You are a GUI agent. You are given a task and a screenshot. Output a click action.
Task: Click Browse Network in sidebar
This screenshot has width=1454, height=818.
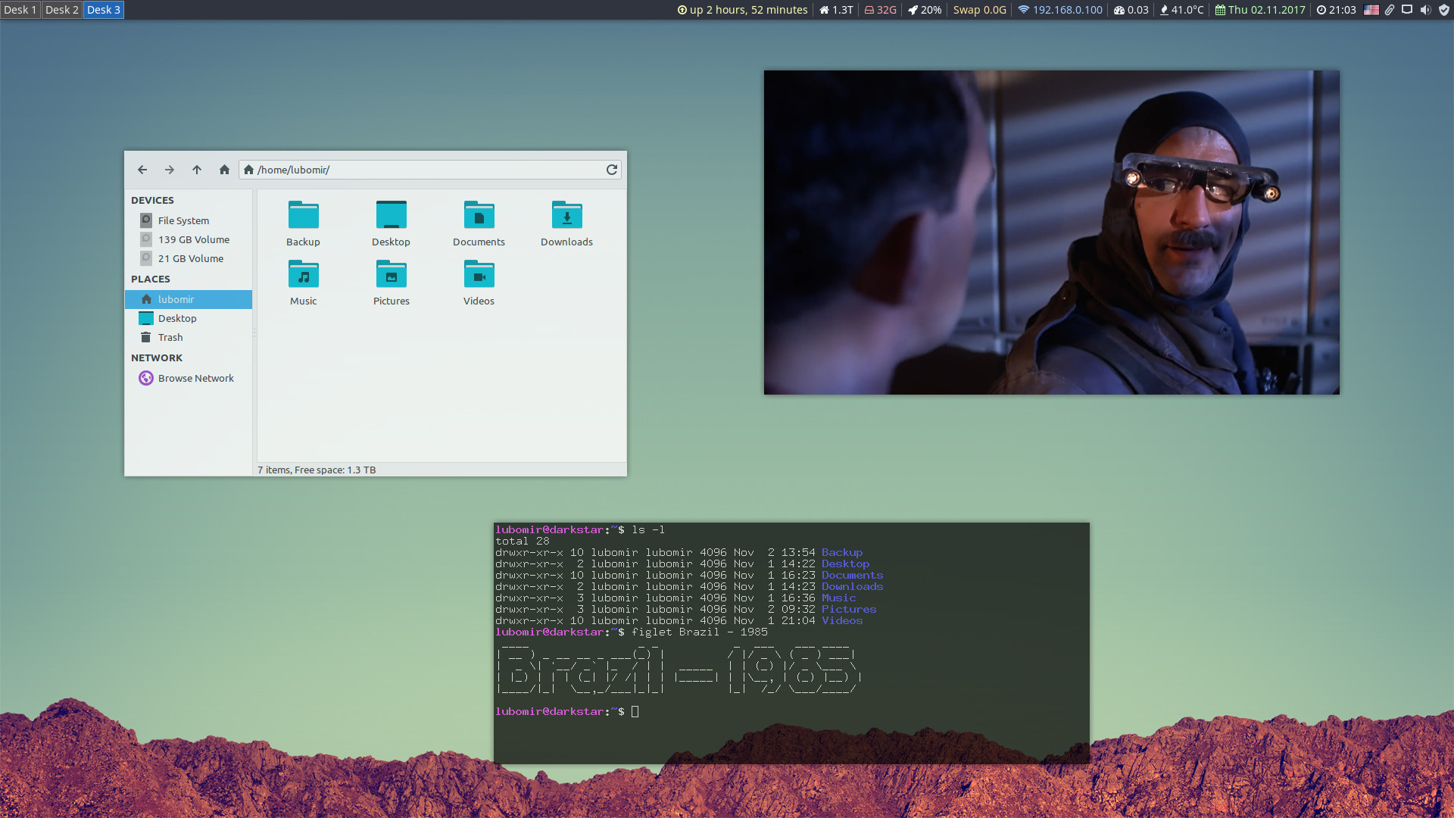(195, 378)
